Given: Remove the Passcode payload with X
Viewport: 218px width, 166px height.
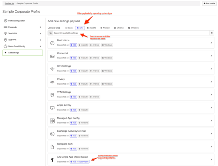Looking at the screenshot, I should (40, 27).
